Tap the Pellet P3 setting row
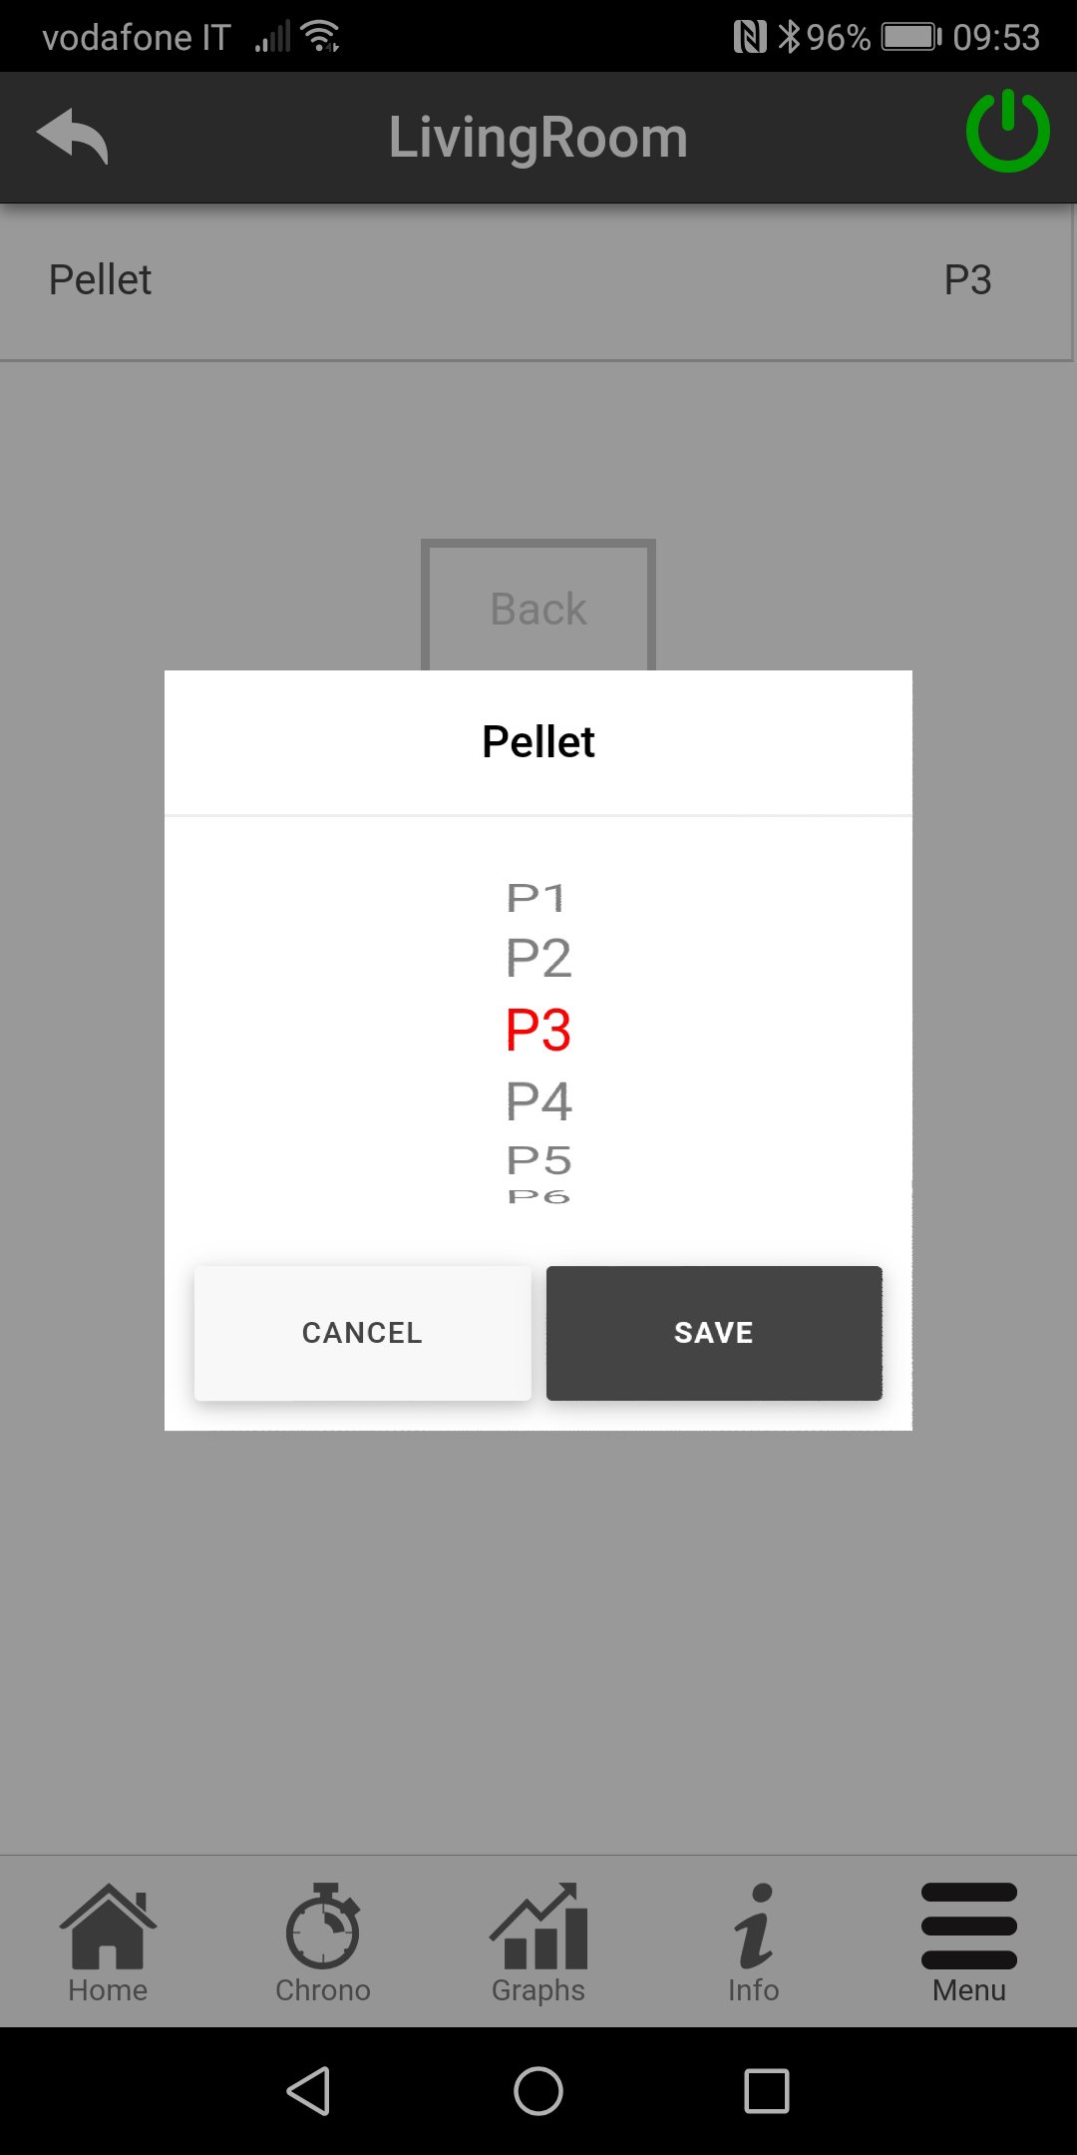 (537, 280)
